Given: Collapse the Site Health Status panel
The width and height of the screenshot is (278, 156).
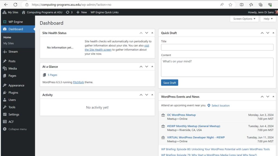Looking at the screenshot, I should 152,33.
